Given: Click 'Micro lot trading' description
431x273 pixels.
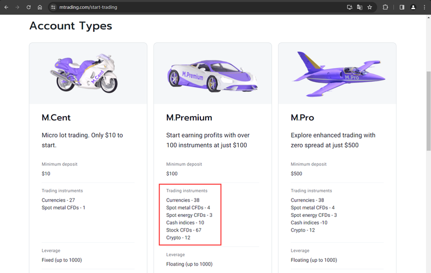Looking at the screenshot, I should (x=82, y=140).
